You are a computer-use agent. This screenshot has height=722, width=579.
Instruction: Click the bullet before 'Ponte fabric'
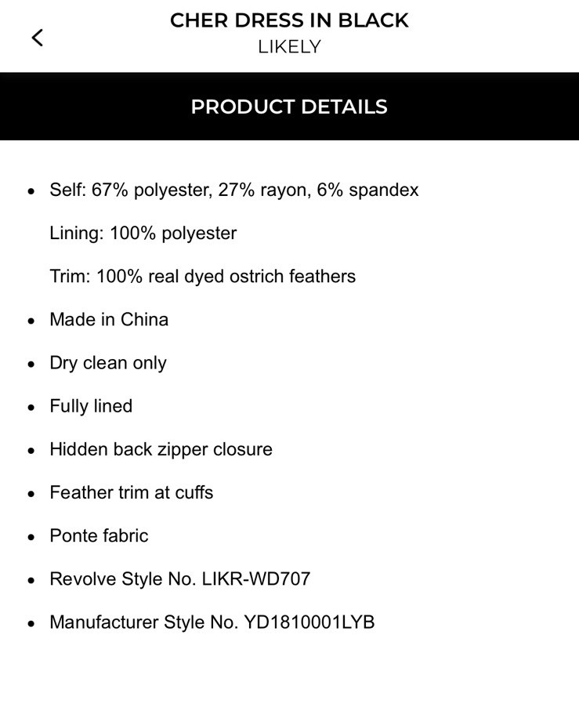pyautogui.click(x=31, y=537)
